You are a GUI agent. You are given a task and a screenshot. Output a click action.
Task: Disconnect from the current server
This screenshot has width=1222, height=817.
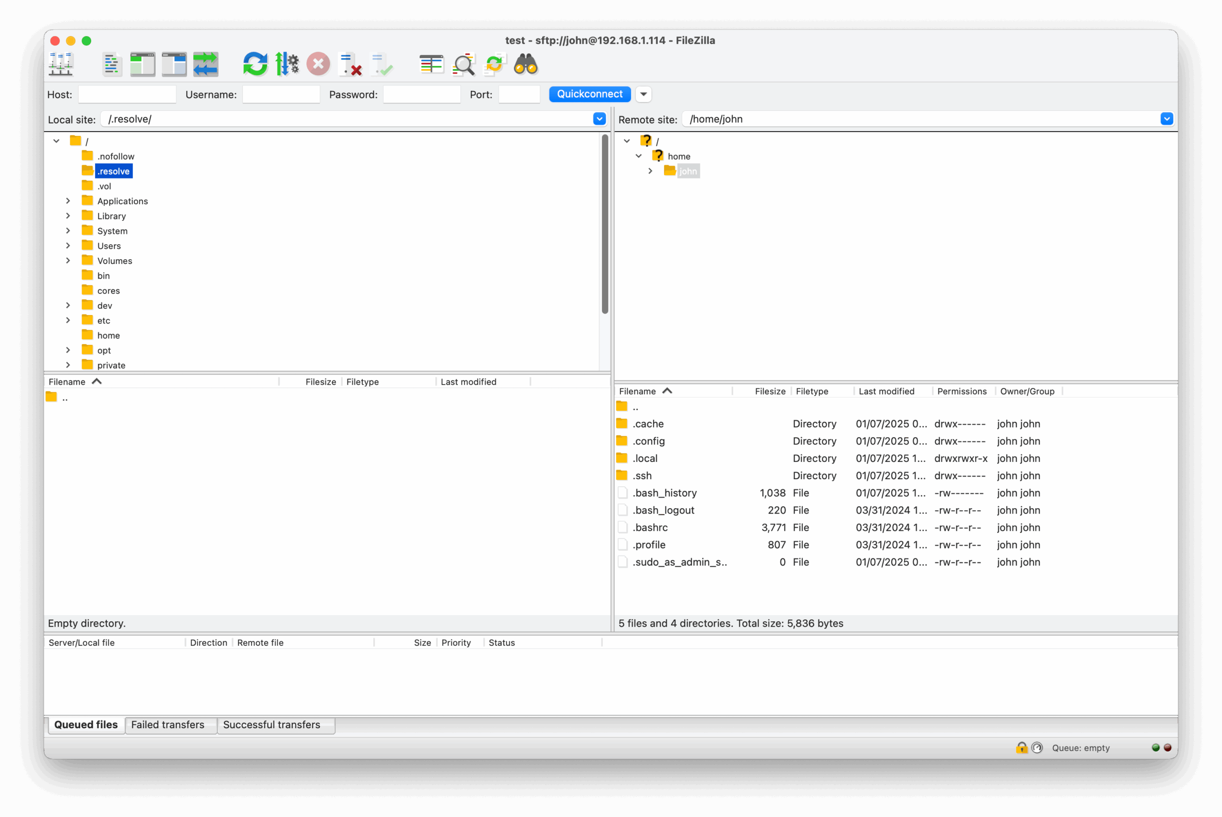[x=350, y=63]
